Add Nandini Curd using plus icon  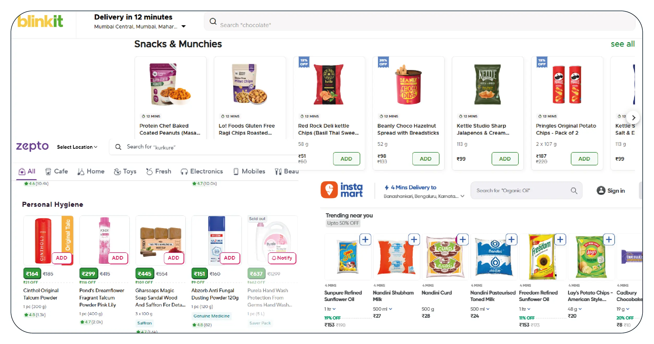[463, 240]
